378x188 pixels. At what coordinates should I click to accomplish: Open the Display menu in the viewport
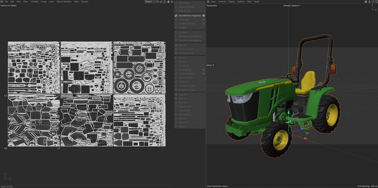pyautogui.click(x=232, y=2)
